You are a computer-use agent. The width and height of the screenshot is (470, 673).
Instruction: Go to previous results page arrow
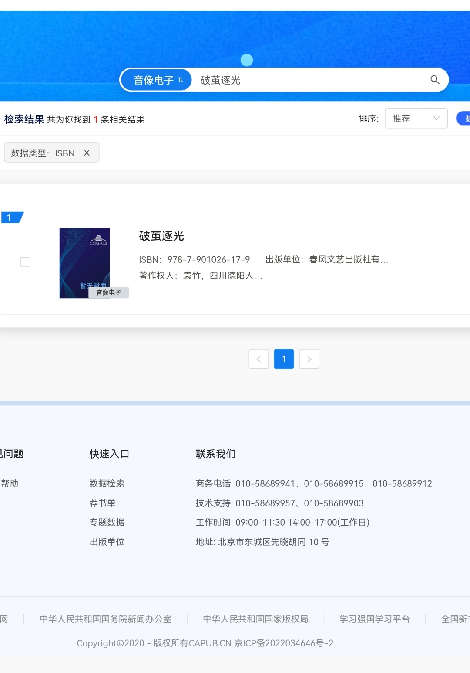(x=258, y=359)
